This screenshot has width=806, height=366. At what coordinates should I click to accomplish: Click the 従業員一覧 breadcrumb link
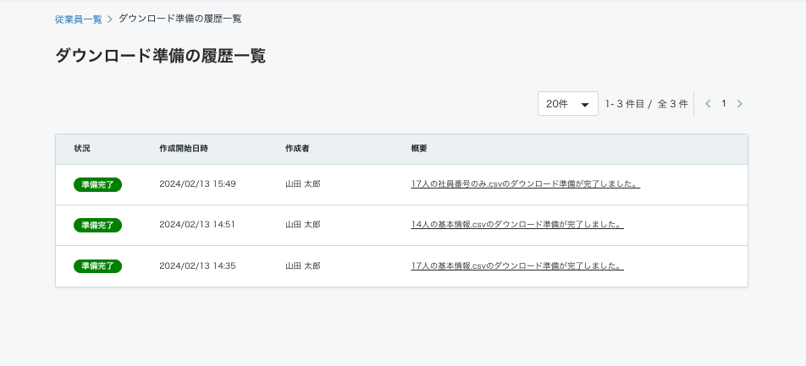point(78,19)
